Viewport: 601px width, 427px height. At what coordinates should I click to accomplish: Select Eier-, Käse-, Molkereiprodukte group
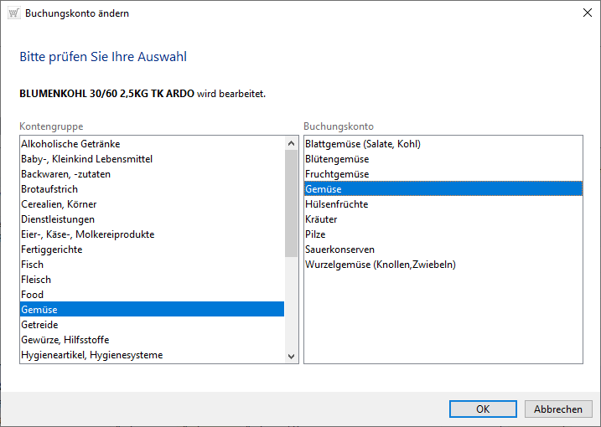(87, 234)
